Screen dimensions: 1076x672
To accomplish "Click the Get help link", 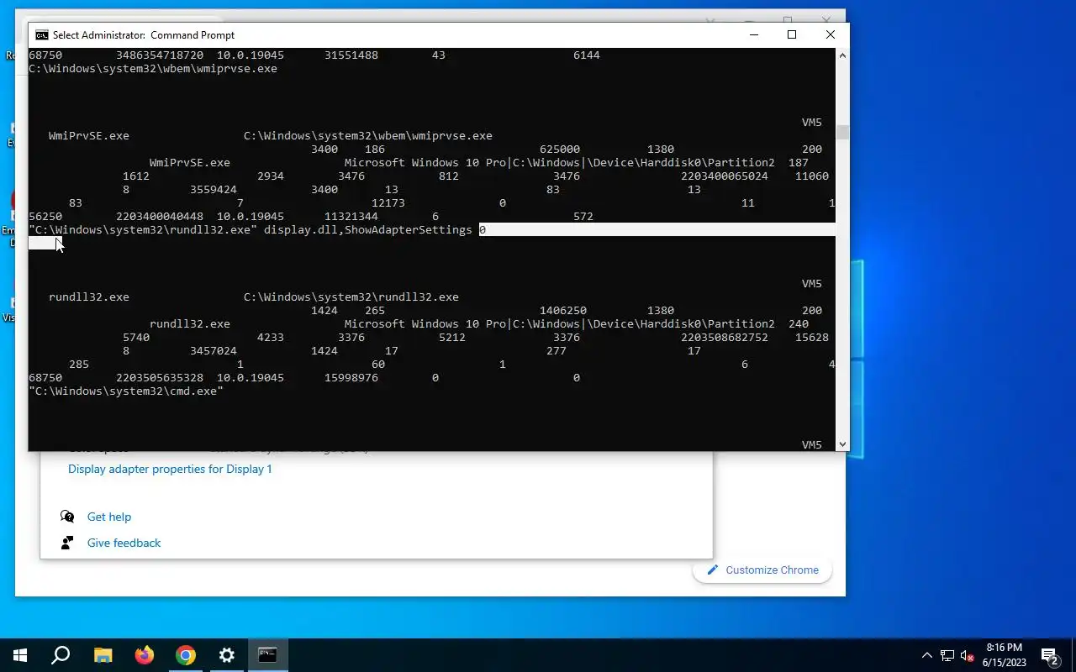I will pos(109,517).
